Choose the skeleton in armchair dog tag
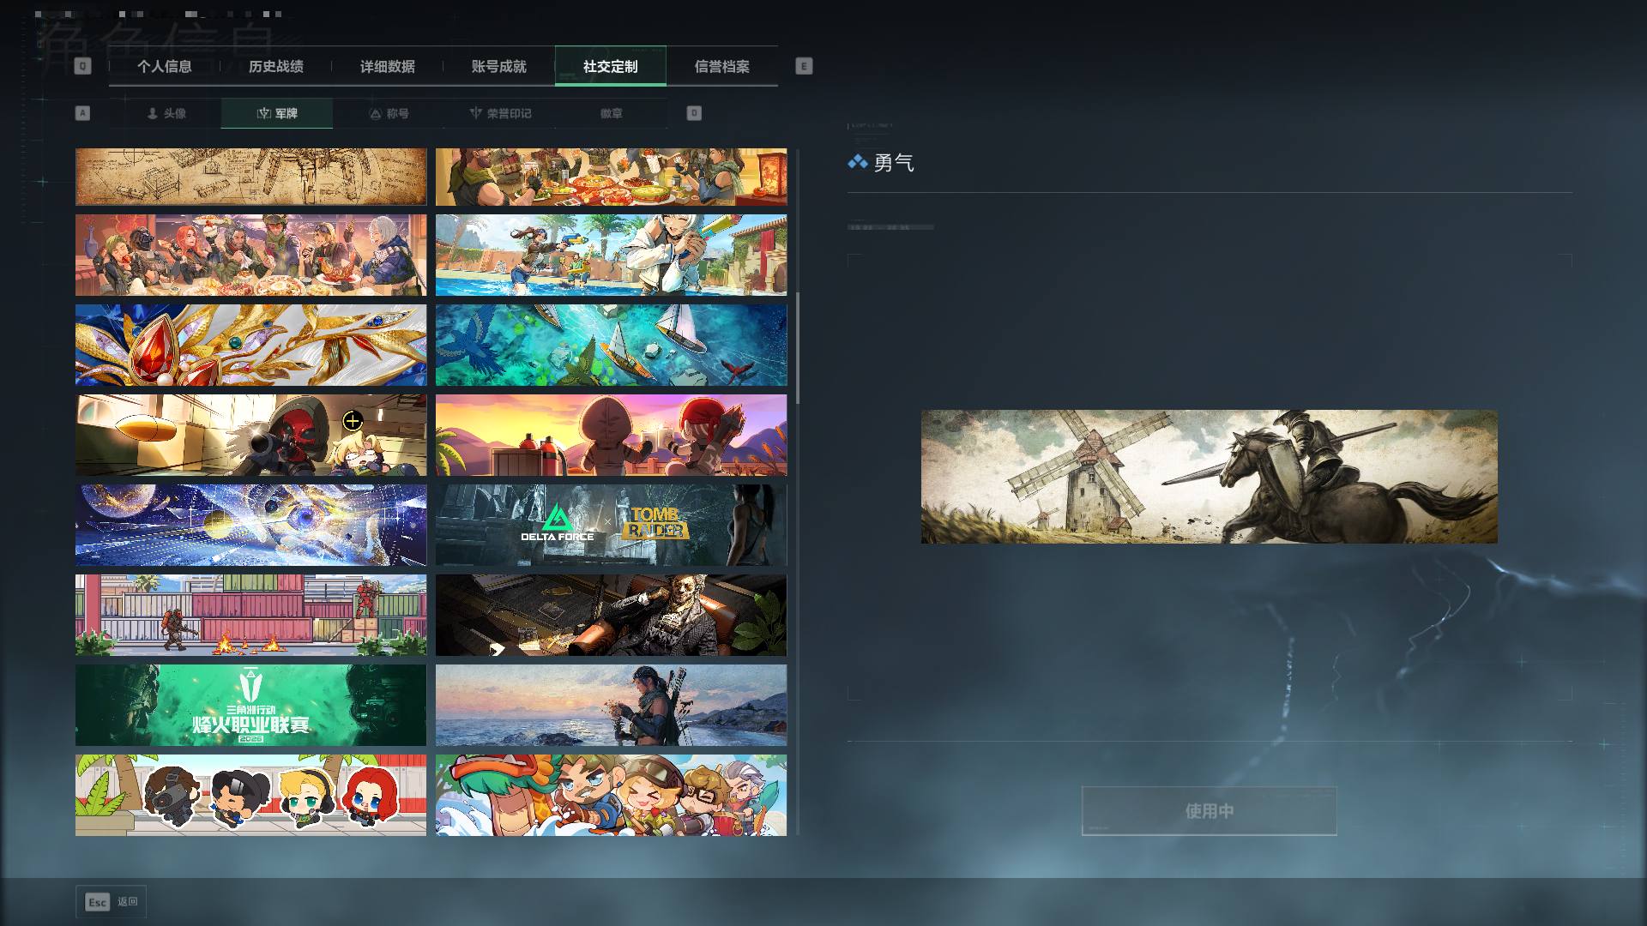1647x926 pixels. pyautogui.click(x=611, y=616)
